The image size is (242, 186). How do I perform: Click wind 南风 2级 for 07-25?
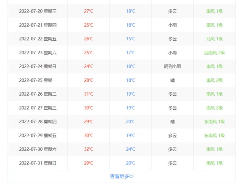coord(215,80)
